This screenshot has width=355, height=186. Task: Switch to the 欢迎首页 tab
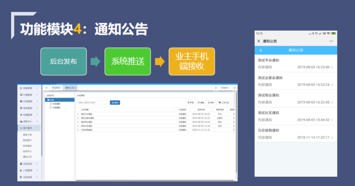pos(56,88)
